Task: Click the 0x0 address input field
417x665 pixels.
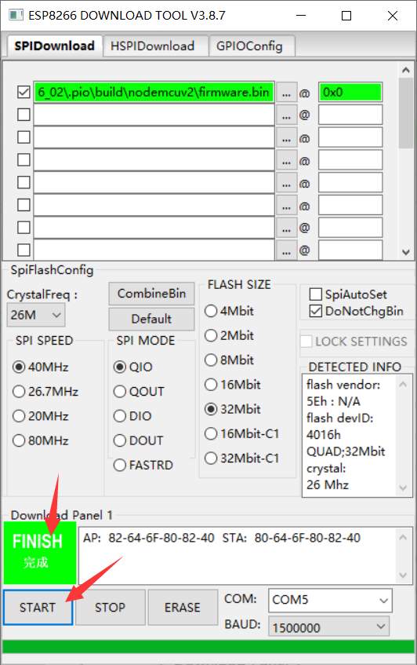Action: point(350,92)
